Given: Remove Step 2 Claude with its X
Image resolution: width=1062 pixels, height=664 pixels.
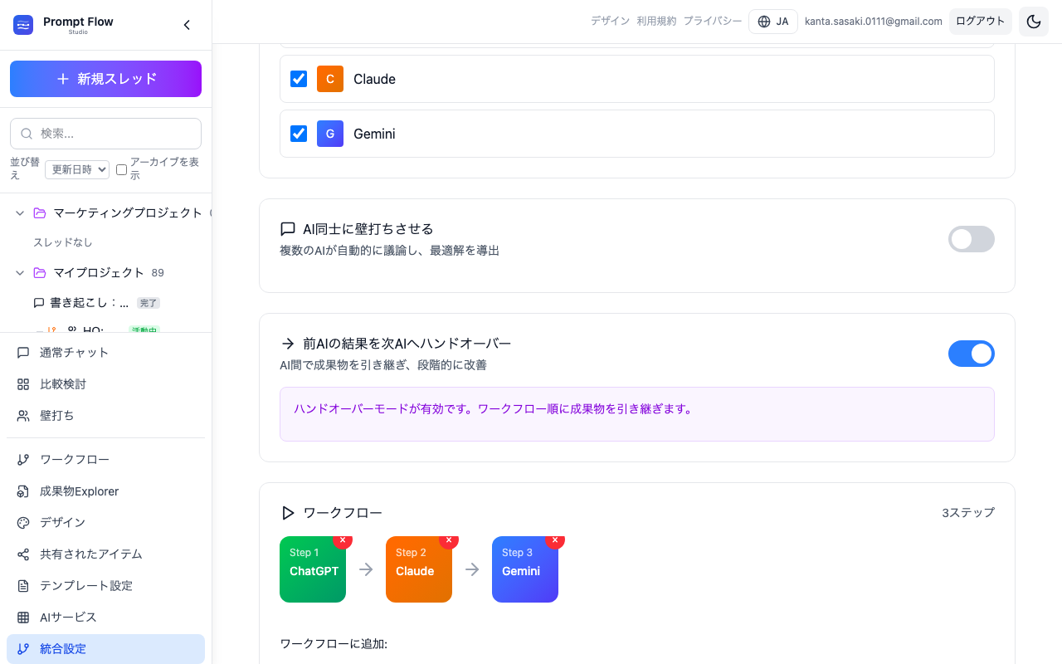Looking at the screenshot, I should click(x=449, y=539).
